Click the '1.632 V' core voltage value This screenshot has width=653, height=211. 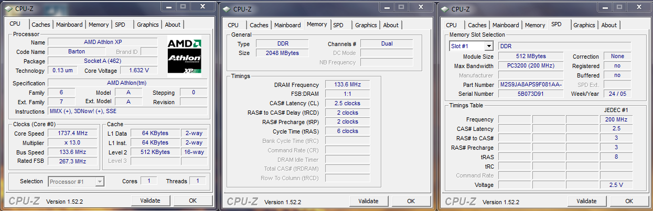(139, 70)
